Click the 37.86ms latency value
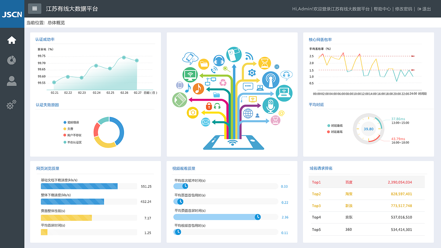 [398, 119]
